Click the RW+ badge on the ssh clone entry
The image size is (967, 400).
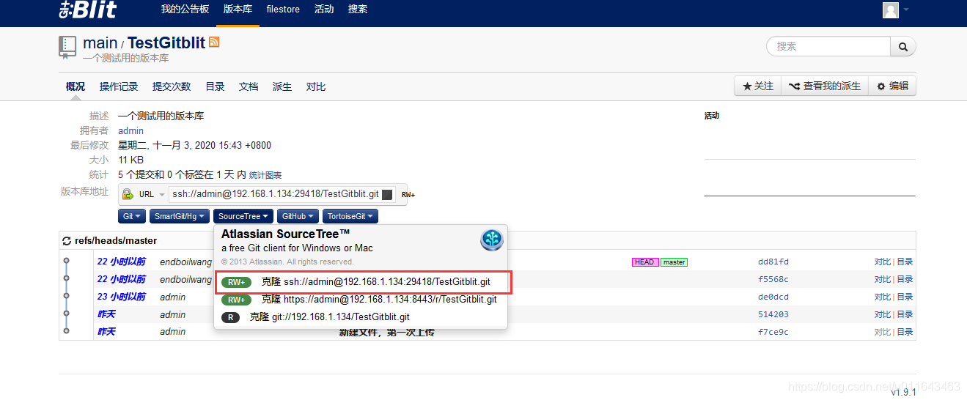click(x=236, y=282)
